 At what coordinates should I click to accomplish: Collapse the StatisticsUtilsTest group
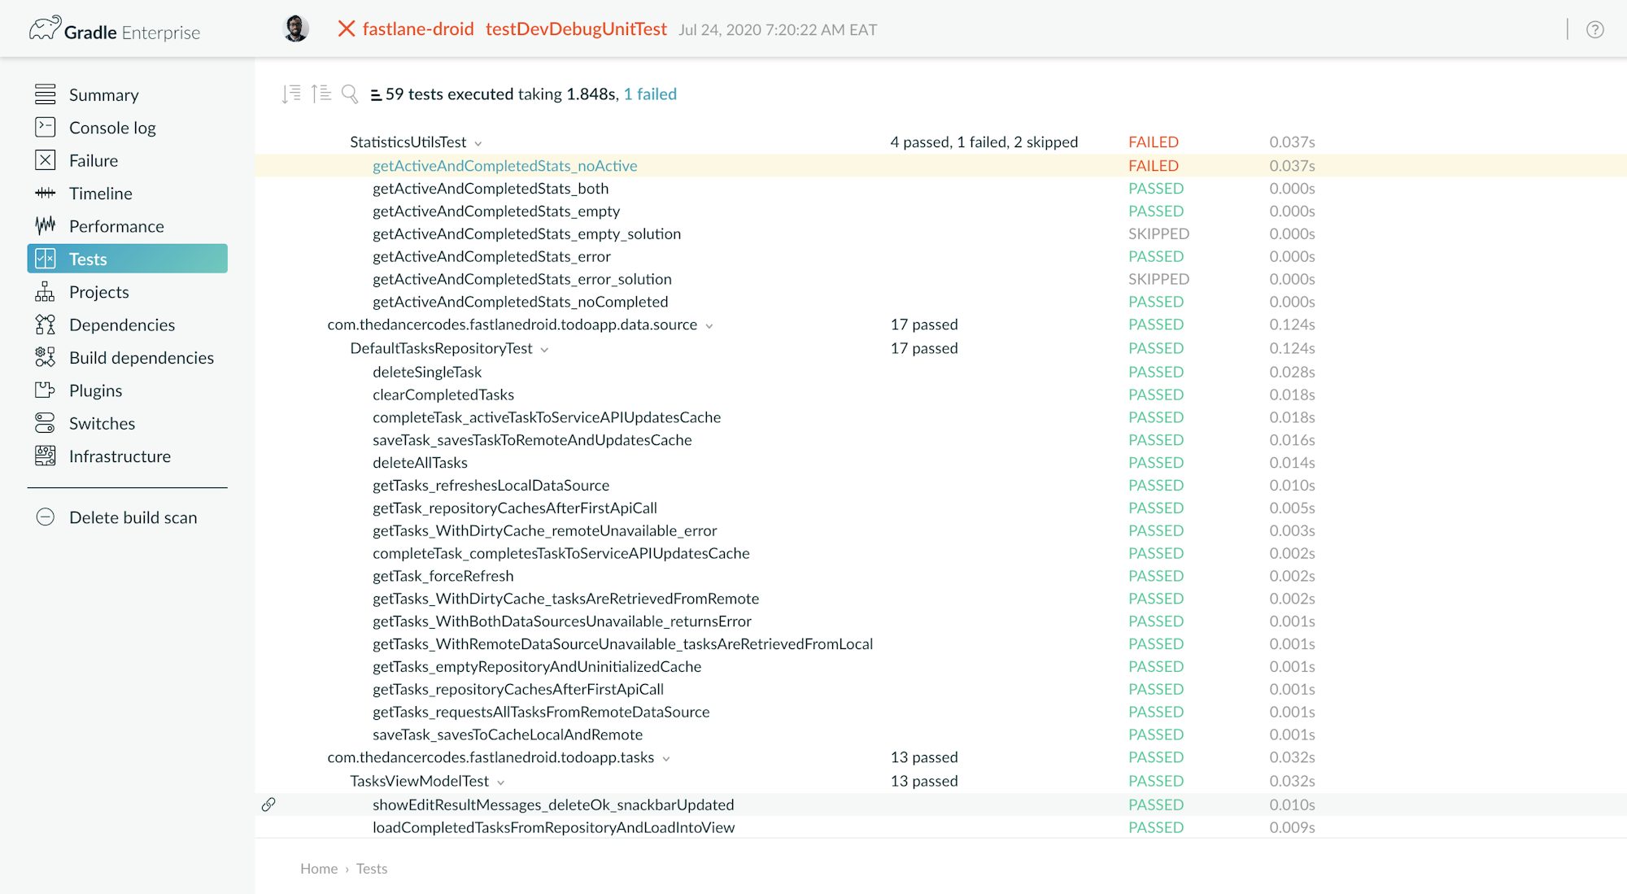[478, 142]
